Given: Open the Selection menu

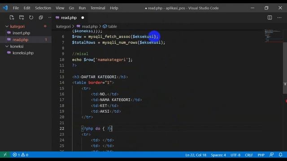Looking at the screenshot, I should [43, 8].
